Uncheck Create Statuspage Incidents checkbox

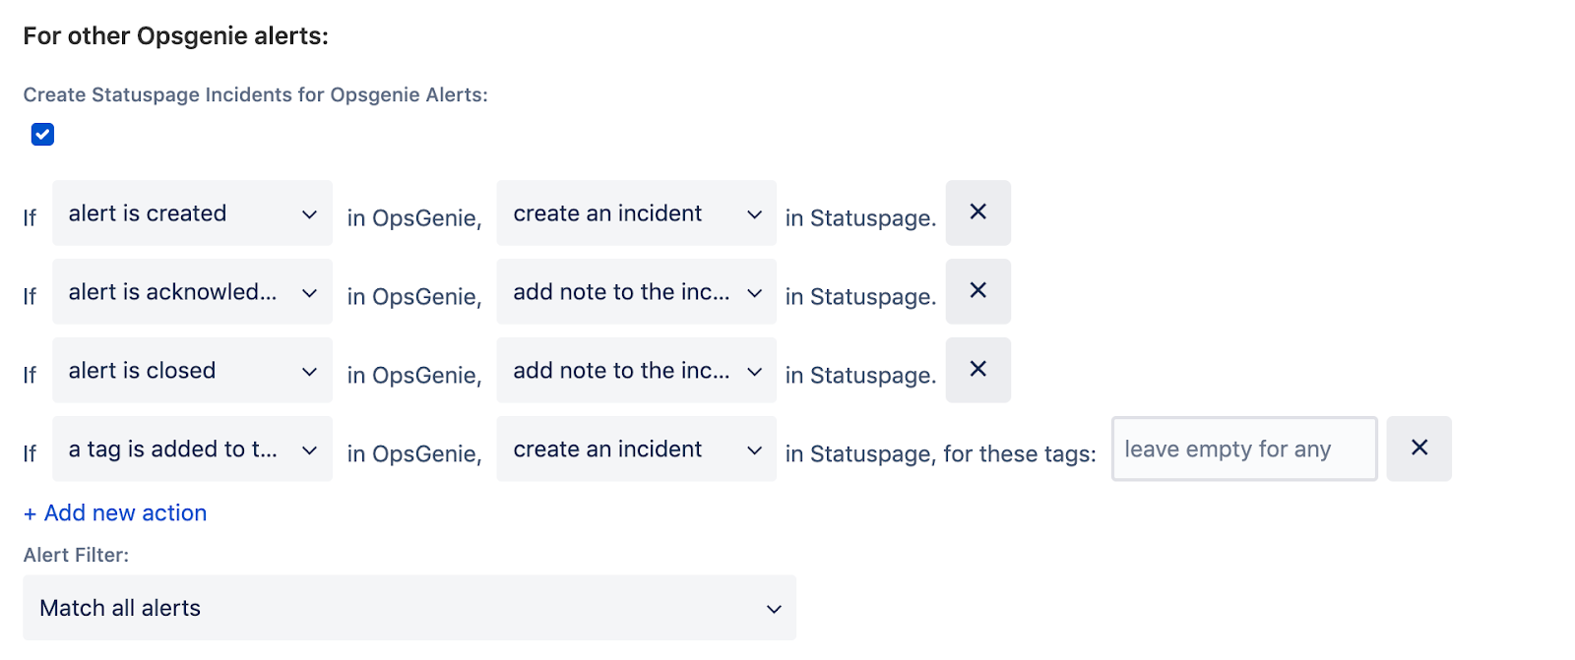(x=42, y=135)
